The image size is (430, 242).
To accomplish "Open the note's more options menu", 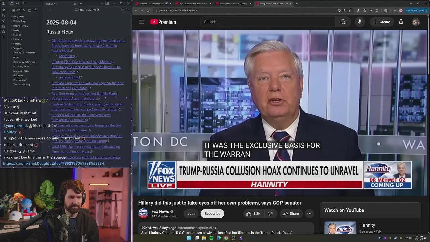I will pos(128,10).
